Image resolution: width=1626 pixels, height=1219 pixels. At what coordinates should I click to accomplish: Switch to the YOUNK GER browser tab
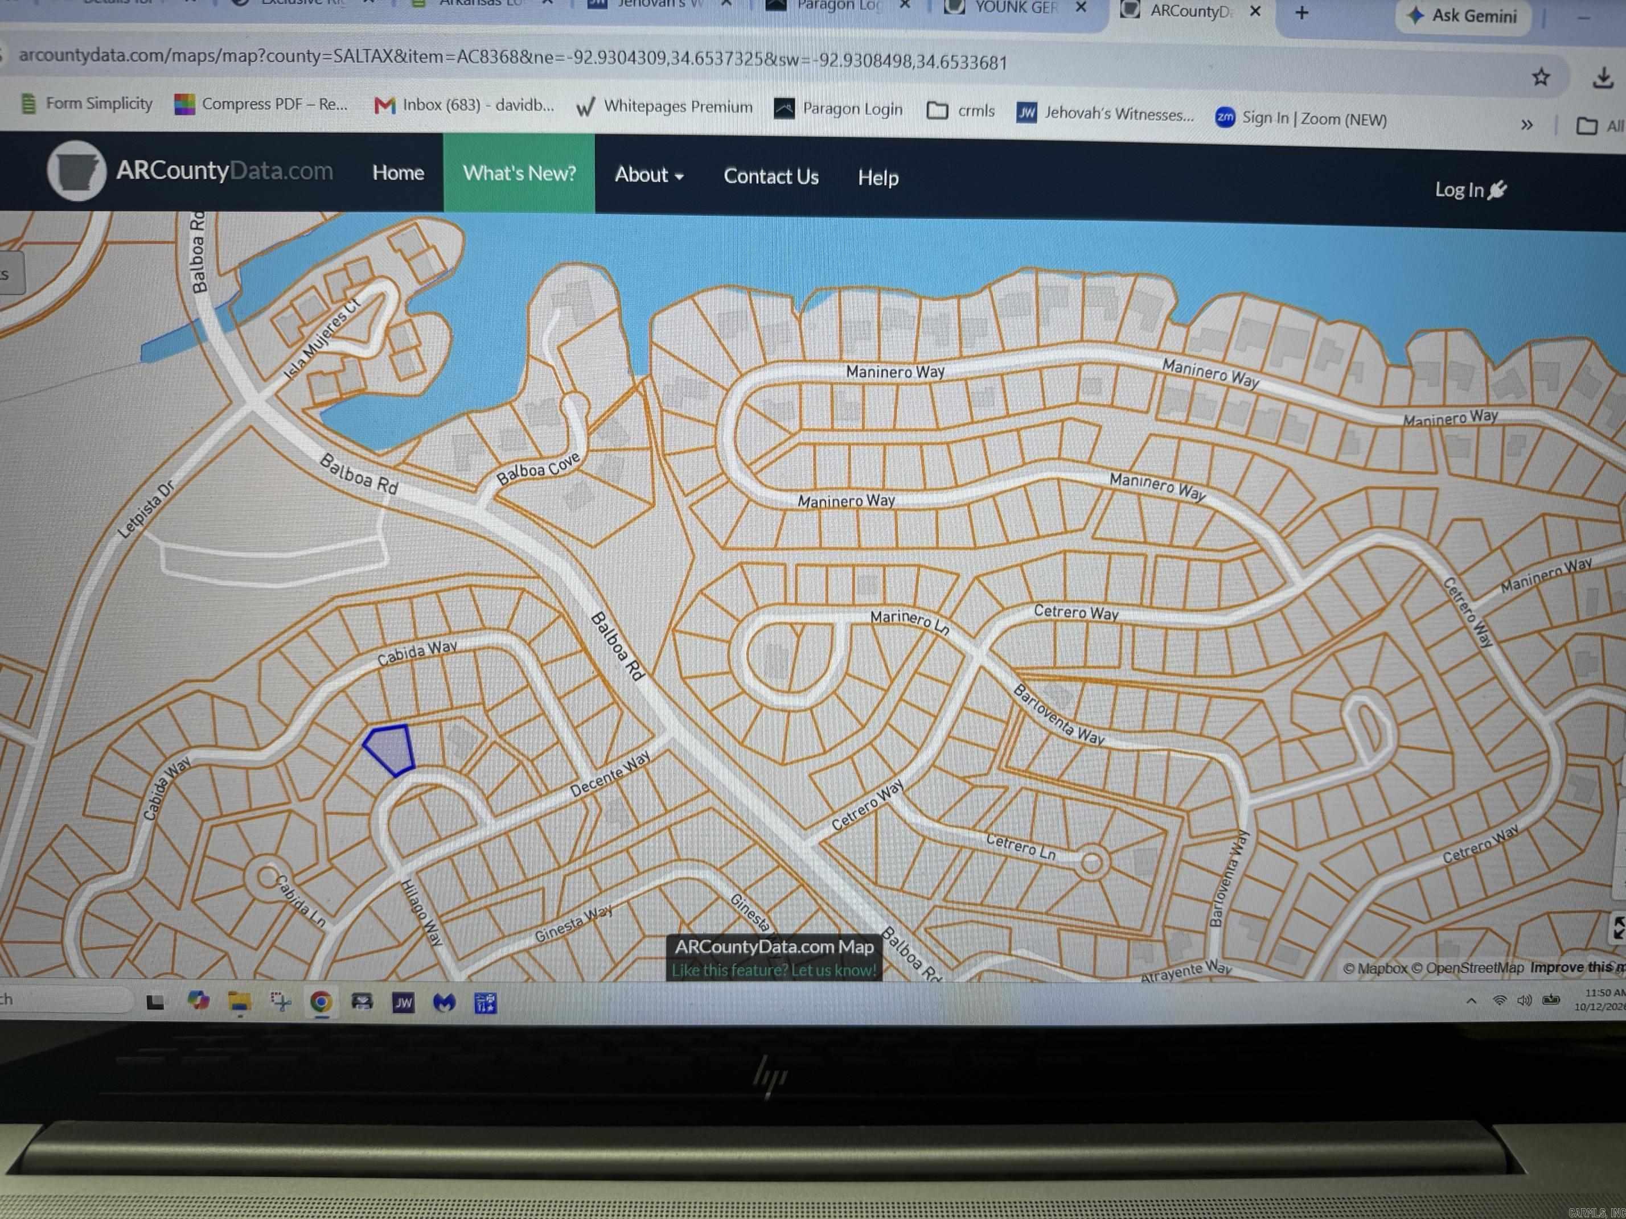click(1015, 8)
